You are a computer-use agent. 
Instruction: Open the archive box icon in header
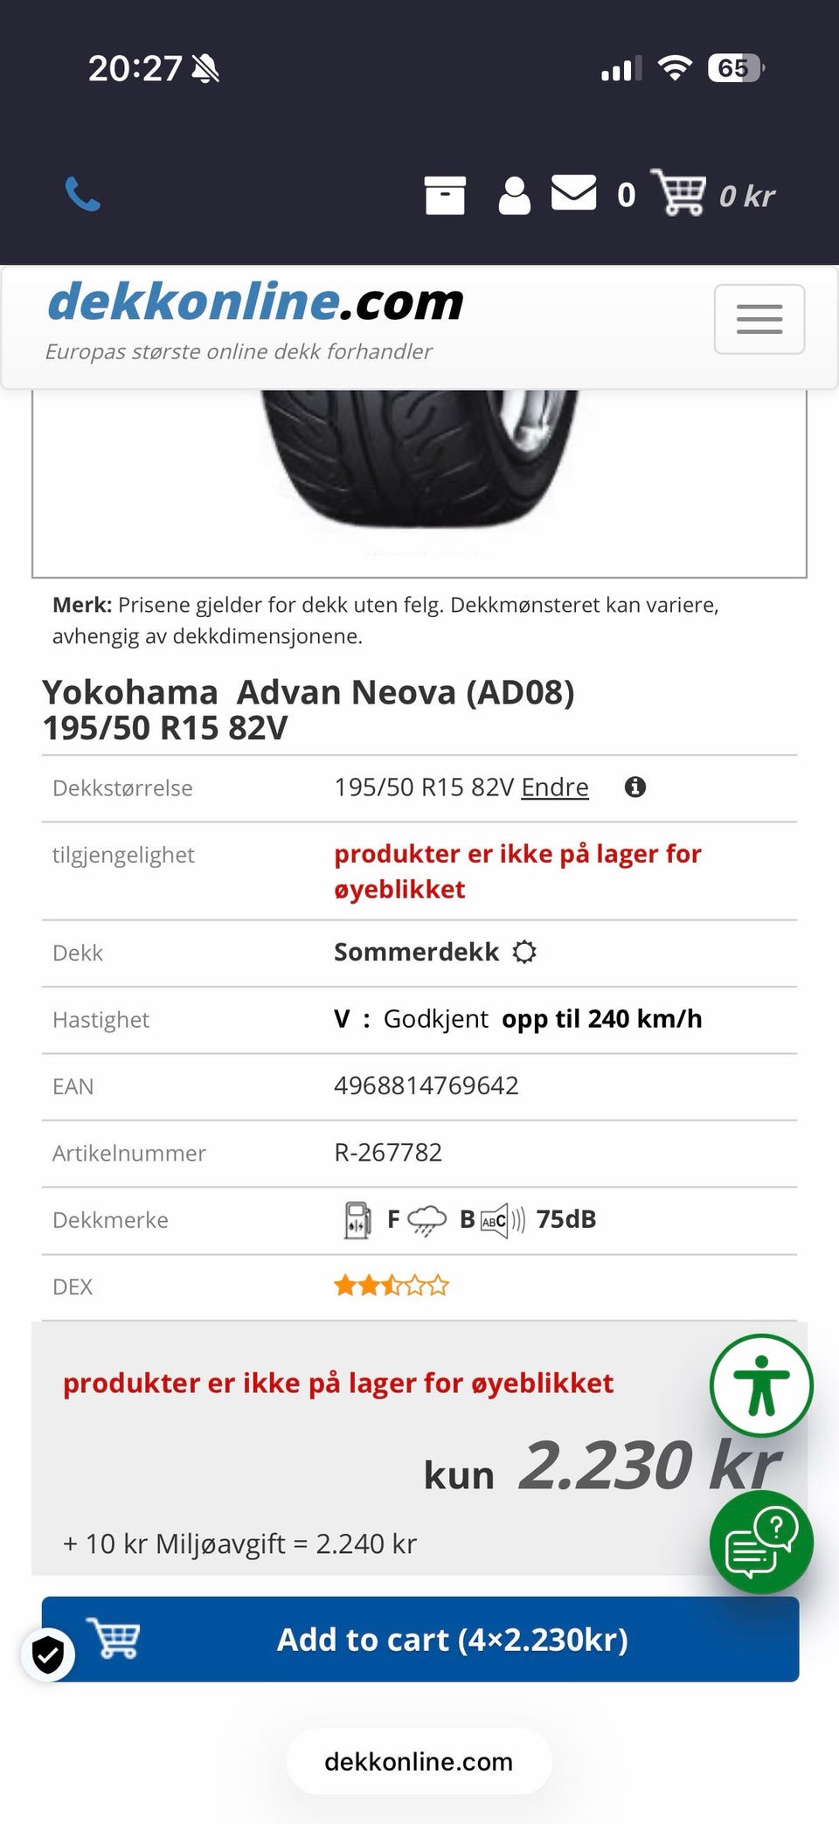[x=445, y=195]
